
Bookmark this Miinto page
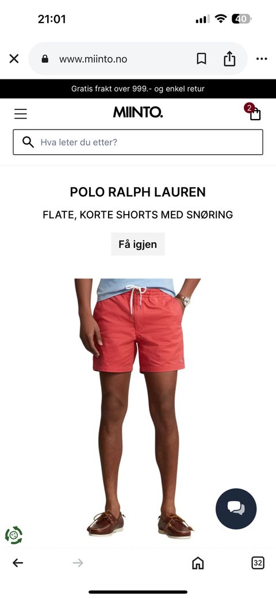[x=201, y=59]
